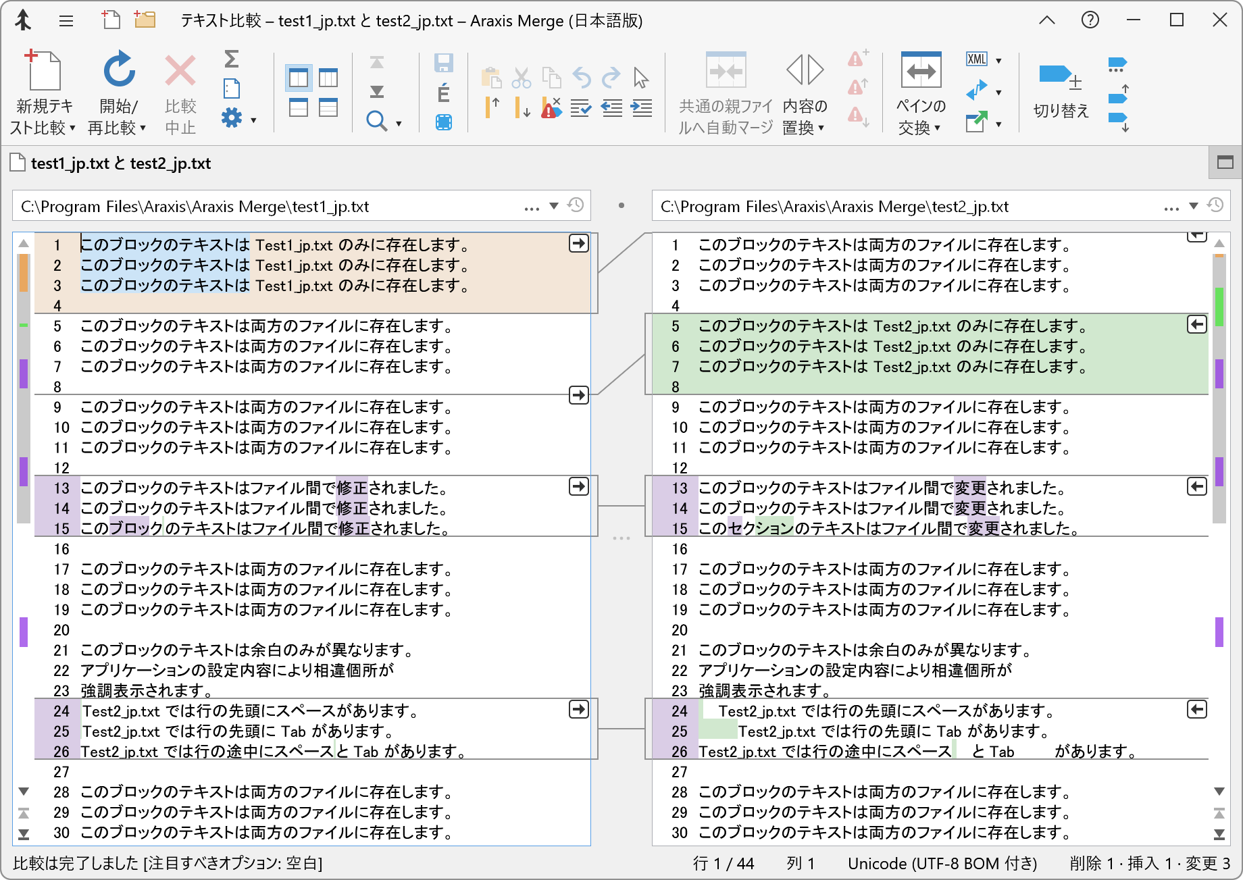The image size is (1243, 880).
Task: Toggle the three-pane layout view
Action: pos(328,78)
